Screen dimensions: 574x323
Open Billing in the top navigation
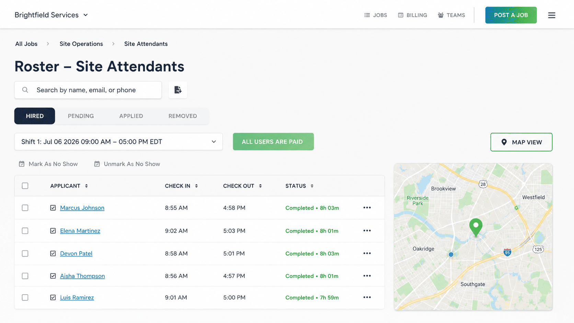click(x=412, y=15)
